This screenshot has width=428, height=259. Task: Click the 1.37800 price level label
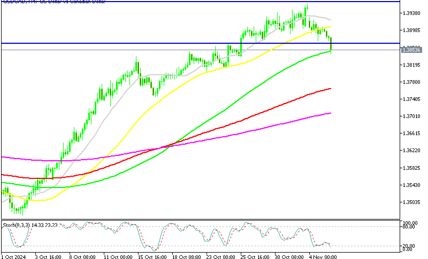411,82
